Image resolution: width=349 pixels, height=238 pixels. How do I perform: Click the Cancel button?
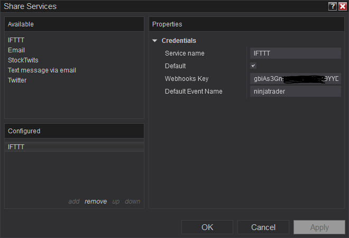(263, 227)
